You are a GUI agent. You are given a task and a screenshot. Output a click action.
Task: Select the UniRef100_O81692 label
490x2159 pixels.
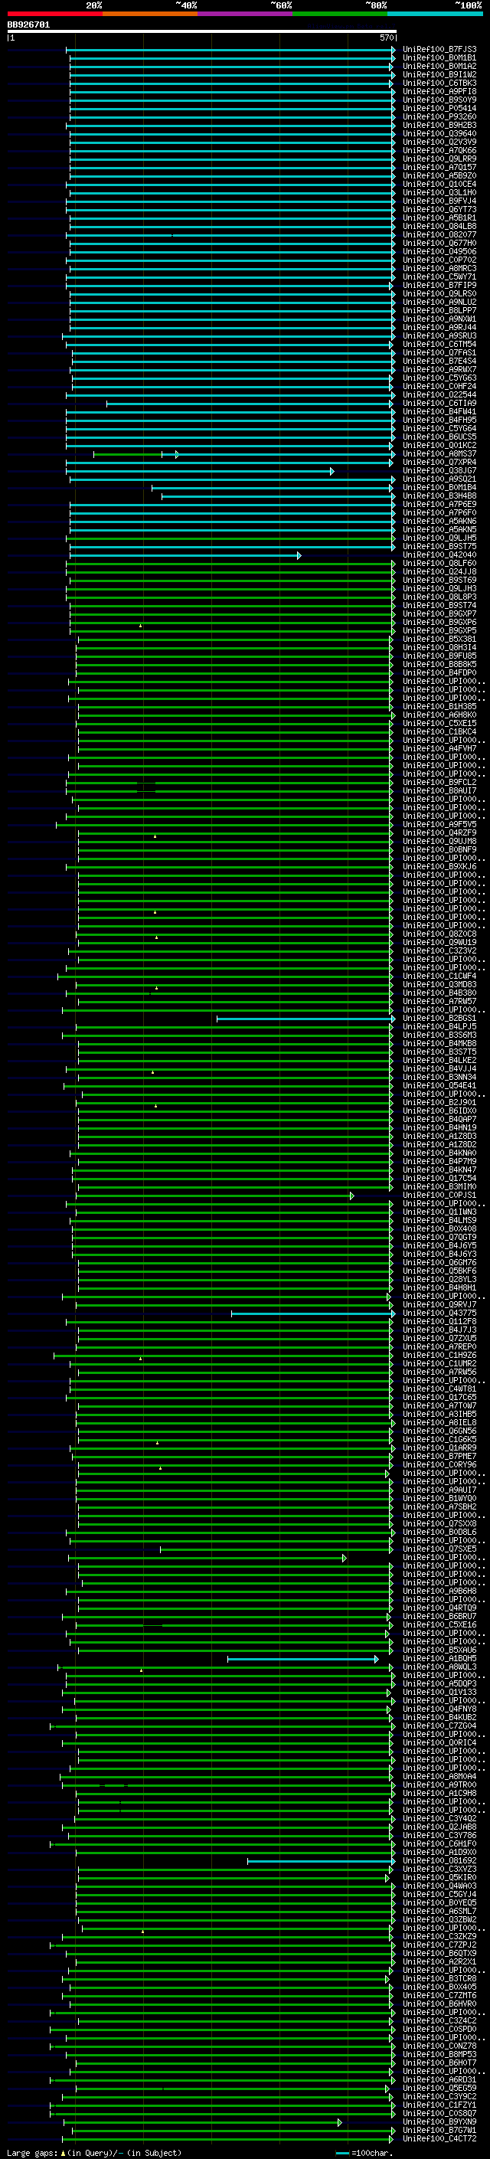click(x=439, y=1860)
